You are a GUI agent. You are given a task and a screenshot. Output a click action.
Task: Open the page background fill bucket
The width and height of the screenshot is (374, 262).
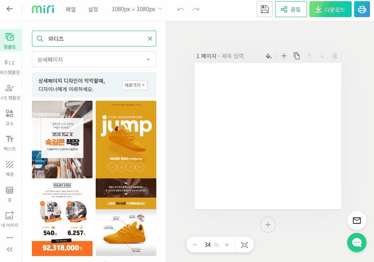point(269,56)
